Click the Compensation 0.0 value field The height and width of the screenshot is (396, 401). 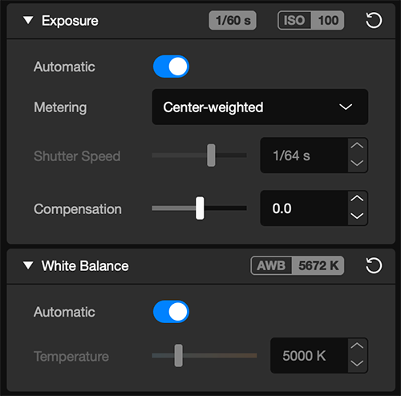304,208
